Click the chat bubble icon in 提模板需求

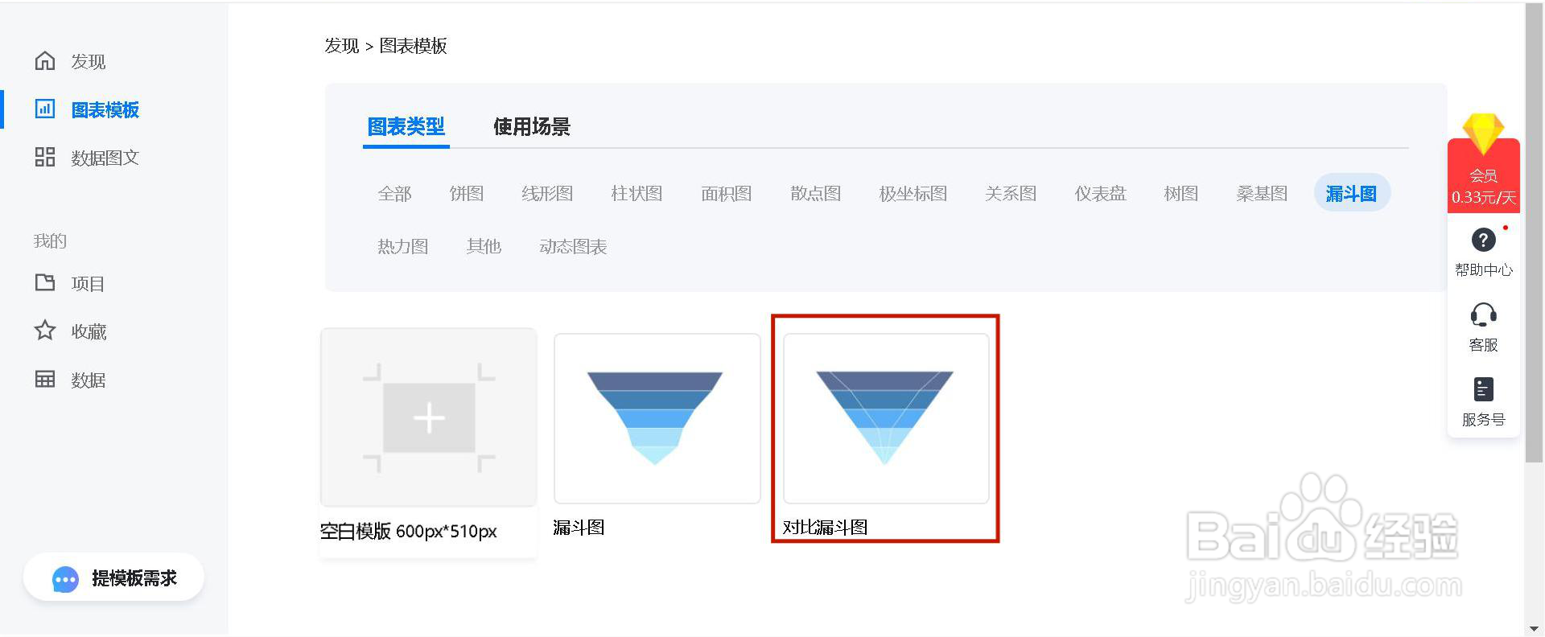point(65,579)
